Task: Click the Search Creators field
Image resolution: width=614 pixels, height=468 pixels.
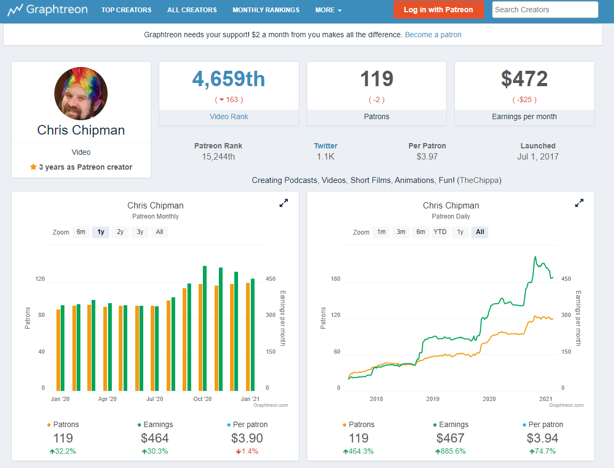Action: (545, 10)
